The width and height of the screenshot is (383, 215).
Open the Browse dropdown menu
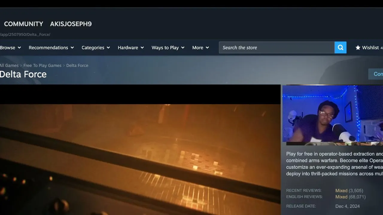[x=10, y=47]
